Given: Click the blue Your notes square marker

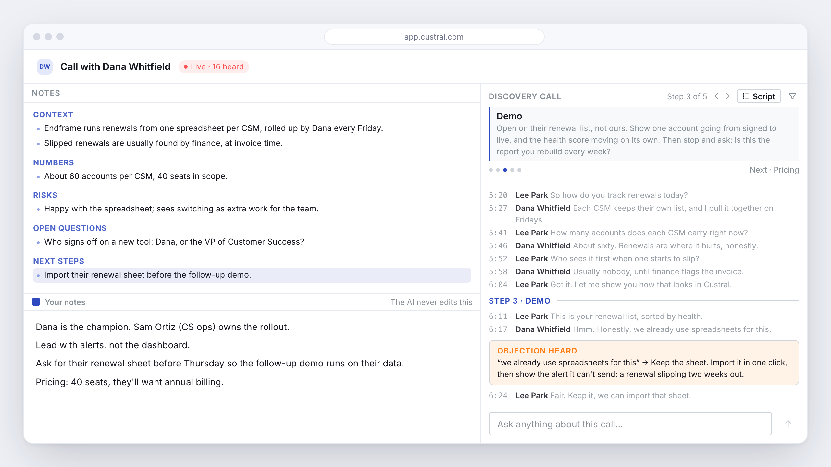Looking at the screenshot, I should (x=36, y=302).
